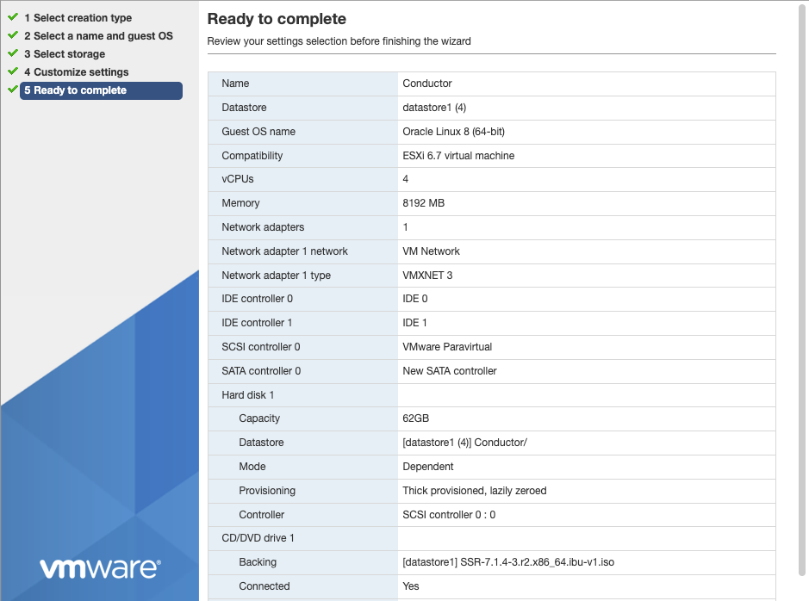Go to step 2 Select a name and guest OS
Image resolution: width=809 pixels, height=601 pixels.
98,36
